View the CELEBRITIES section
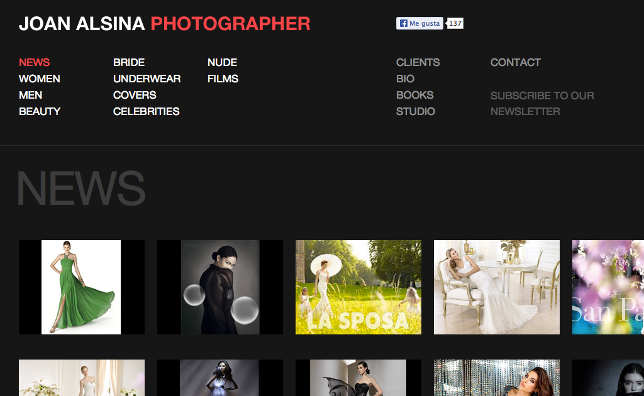644x396 pixels. [146, 112]
